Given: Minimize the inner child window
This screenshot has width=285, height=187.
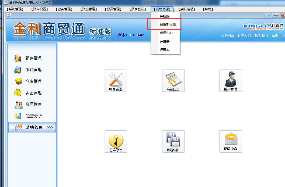Looking at the screenshot, I should [x=267, y=15].
